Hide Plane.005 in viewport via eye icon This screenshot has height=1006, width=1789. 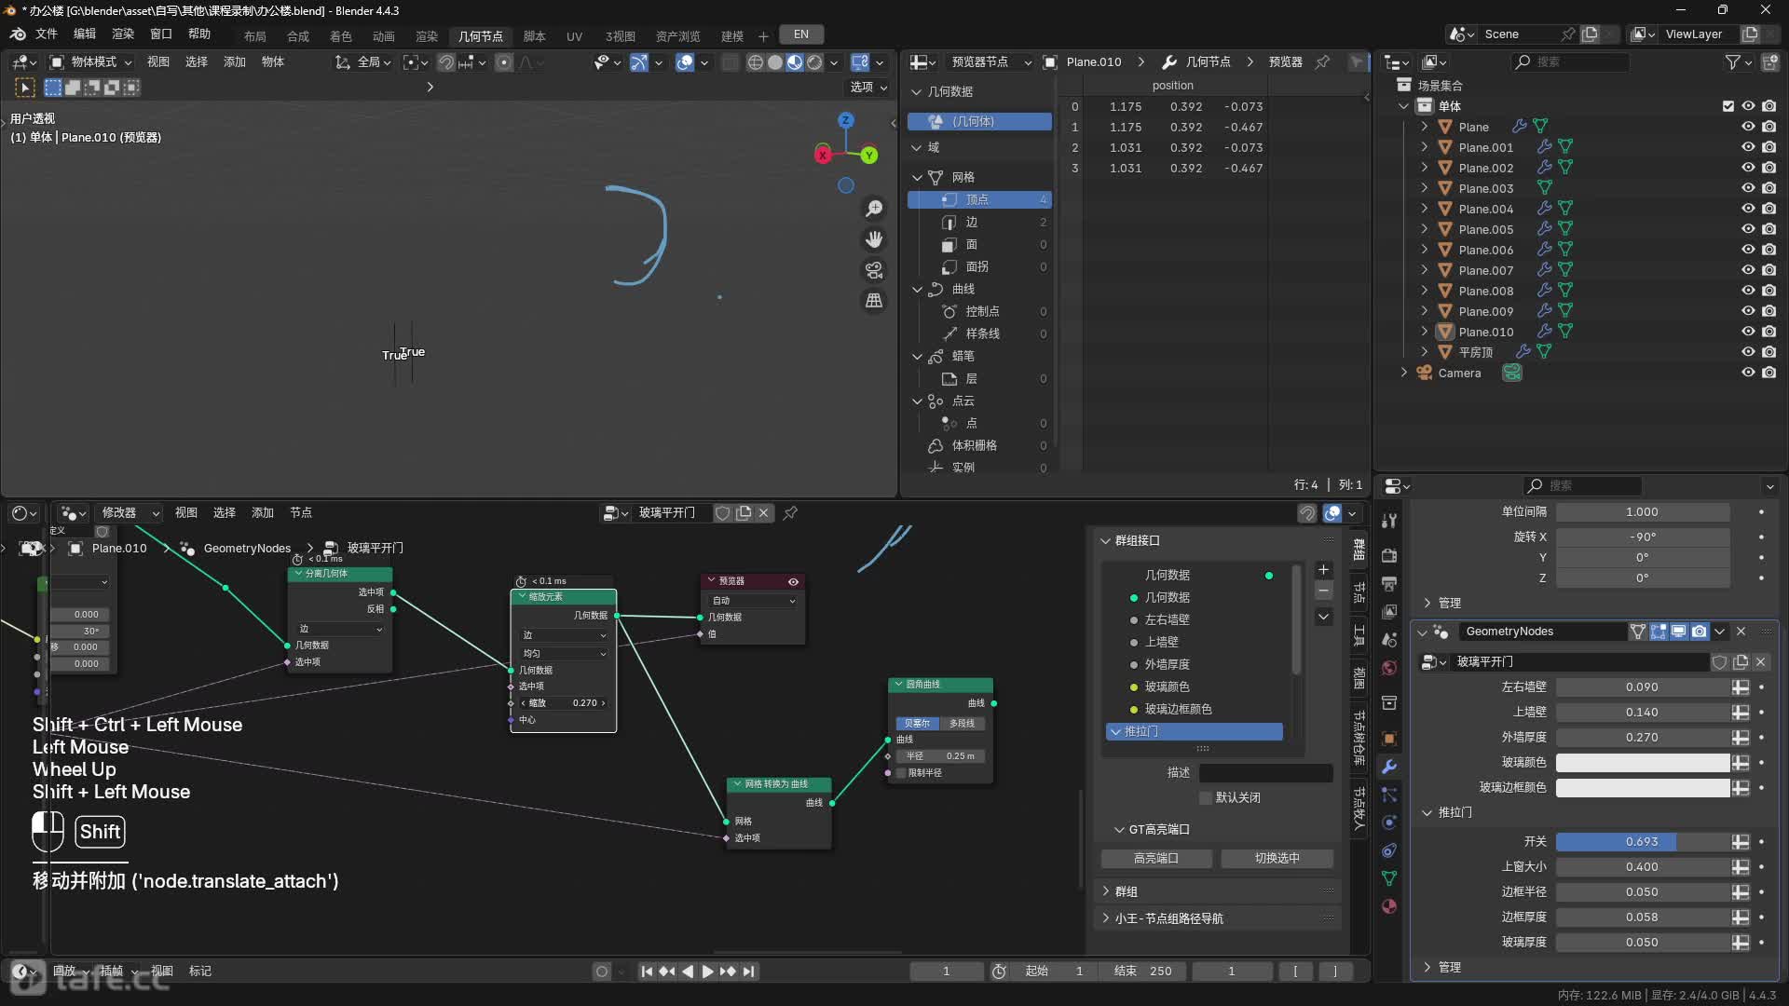1748,229
